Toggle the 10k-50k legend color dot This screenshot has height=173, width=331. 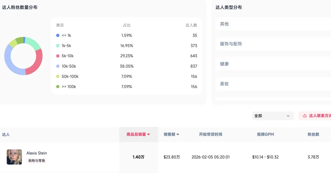click(58, 66)
